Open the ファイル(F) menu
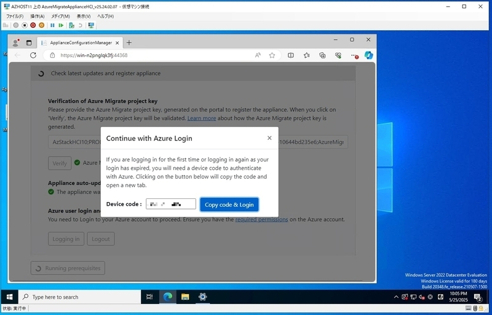492x315 pixels. [15, 17]
